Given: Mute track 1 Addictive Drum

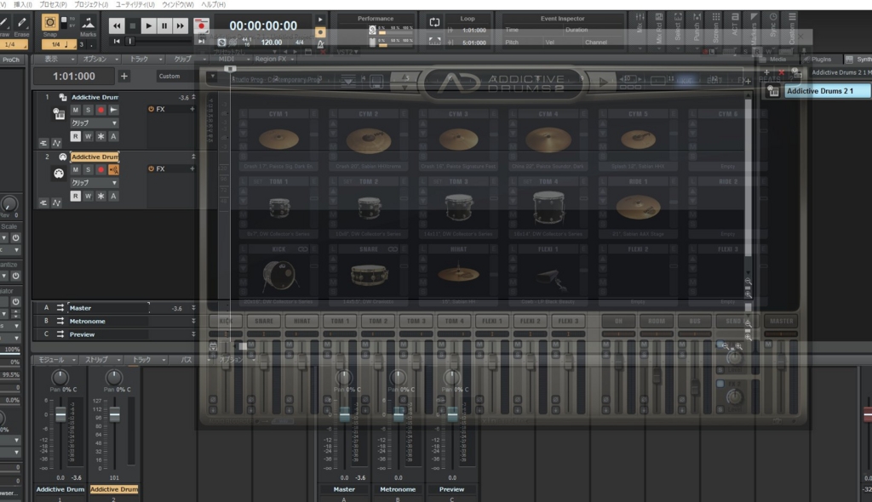Looking at the screenshot, I should click(76, 110).
